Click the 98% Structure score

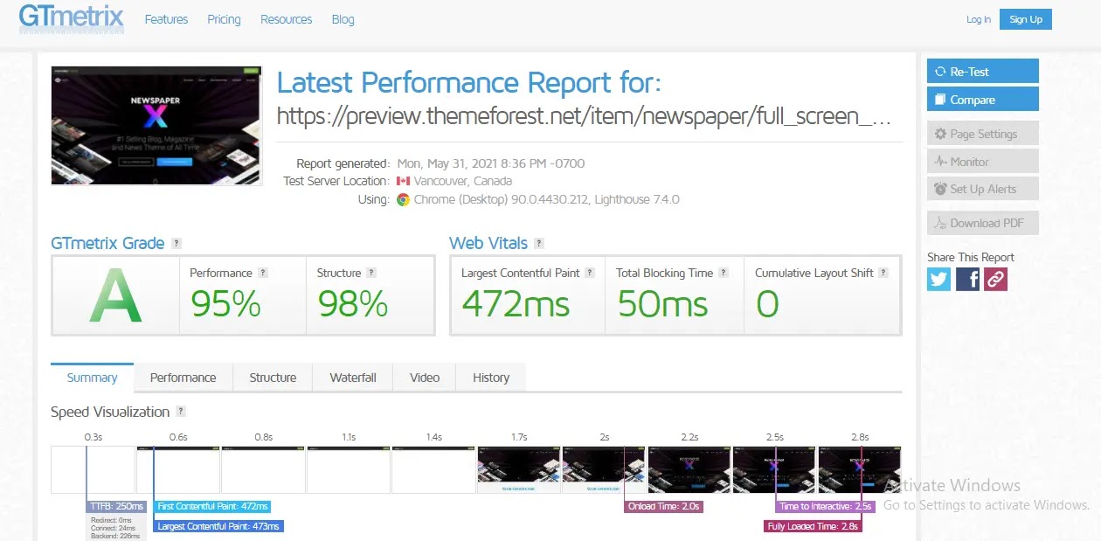coord(353,304)
